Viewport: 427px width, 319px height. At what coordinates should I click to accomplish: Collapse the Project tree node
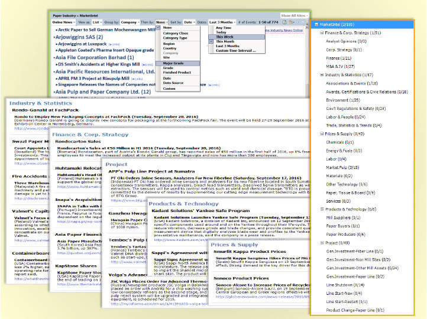click(322, 243)
